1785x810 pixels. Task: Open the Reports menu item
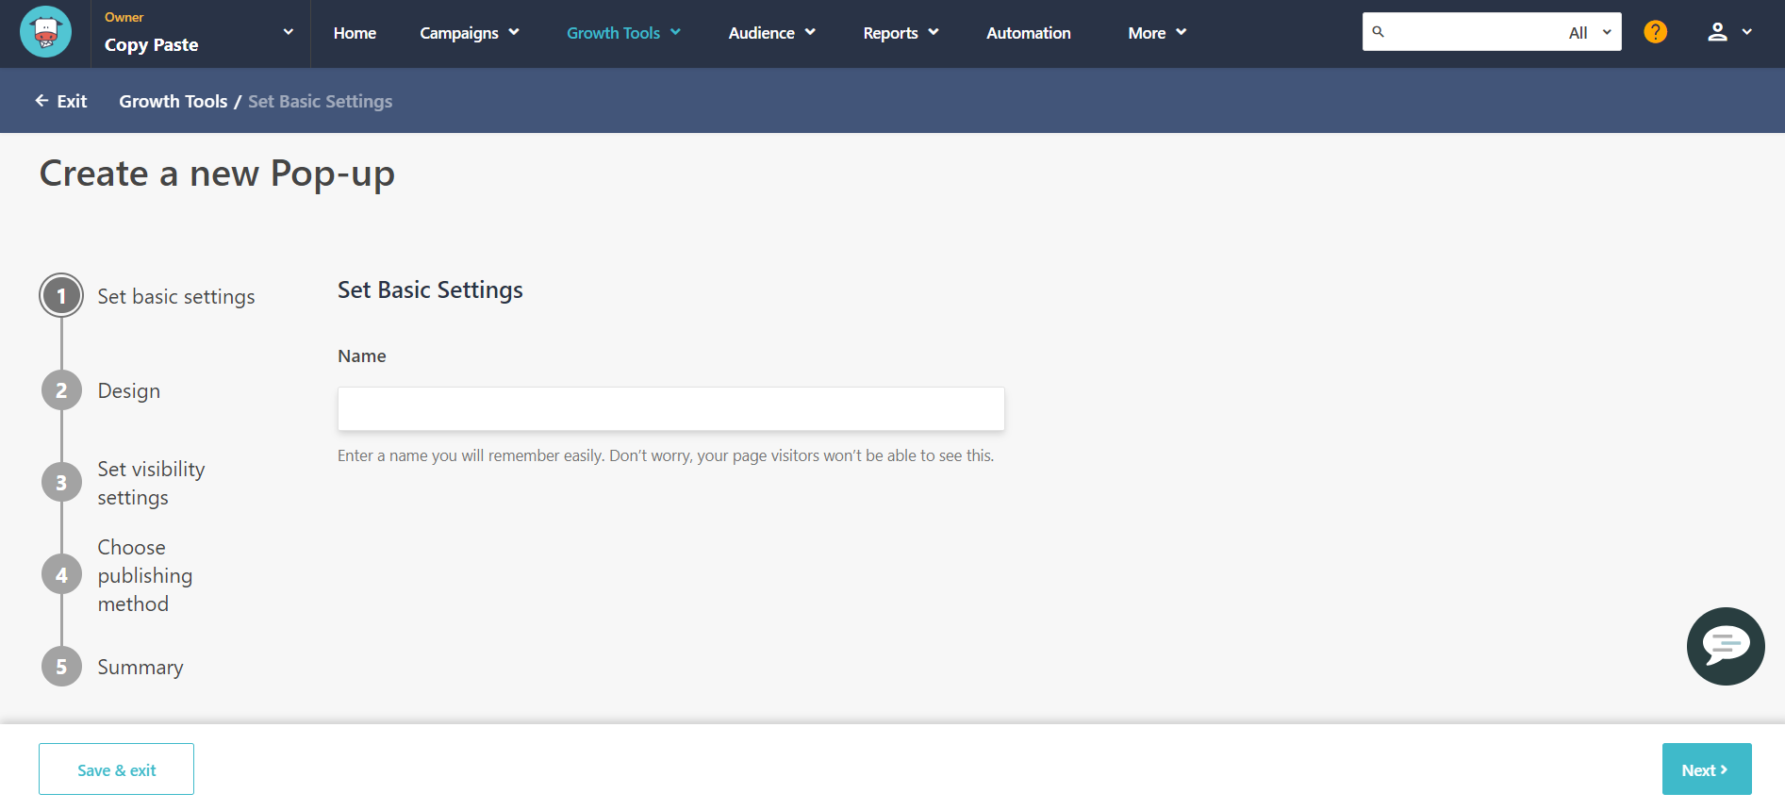click(x=890, y=33)
